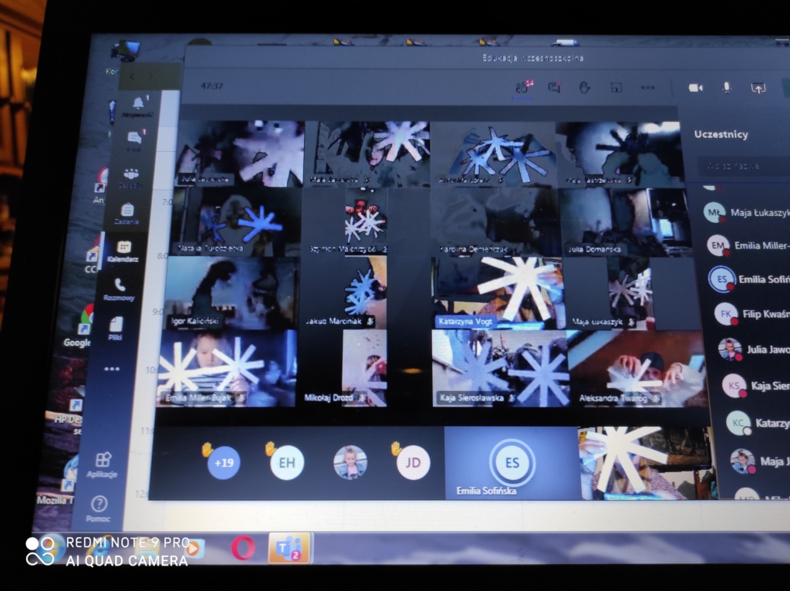Select Emilia Miller-Bujak video tile
The image size is (790, 591).
pyautogui.click(x=228, y=368)
